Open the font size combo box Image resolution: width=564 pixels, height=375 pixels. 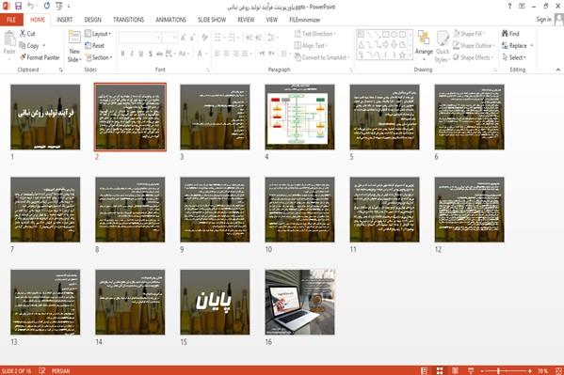point(169,38)
